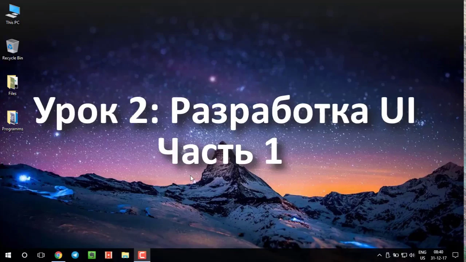Open Task View in taskbar
The image size is (466, 262).
(41, 255)
